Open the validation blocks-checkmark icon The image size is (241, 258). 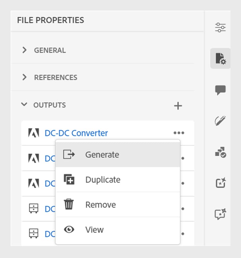pos(220,152)
